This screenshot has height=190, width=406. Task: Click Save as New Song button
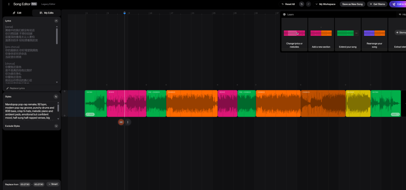click(352, 4)
